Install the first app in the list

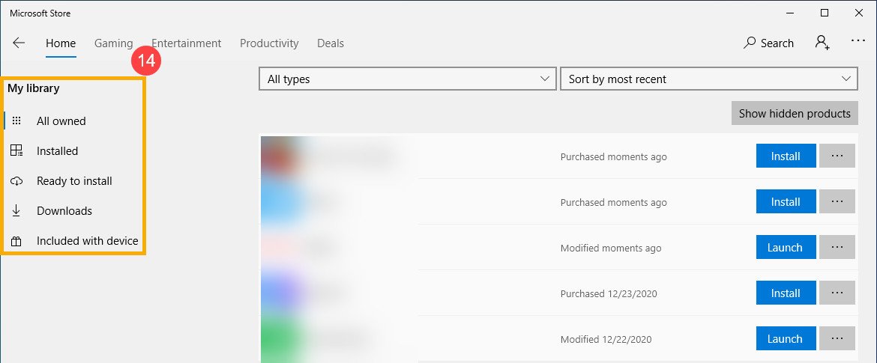point(786,156)
